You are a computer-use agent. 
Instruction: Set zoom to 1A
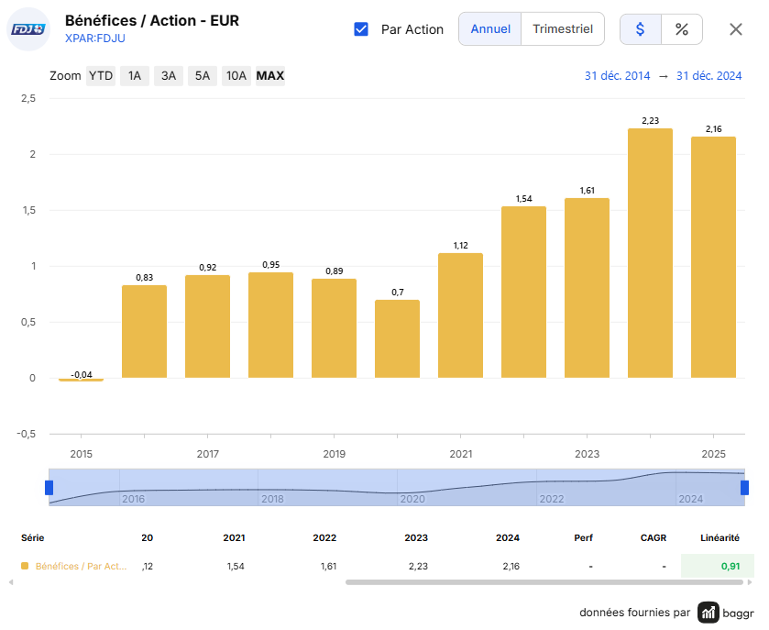click(135, 76)
